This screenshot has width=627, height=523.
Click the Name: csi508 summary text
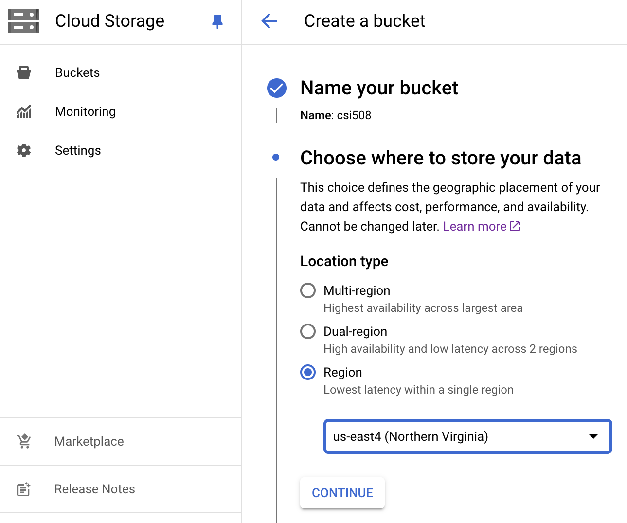click(x=336, y=115)
